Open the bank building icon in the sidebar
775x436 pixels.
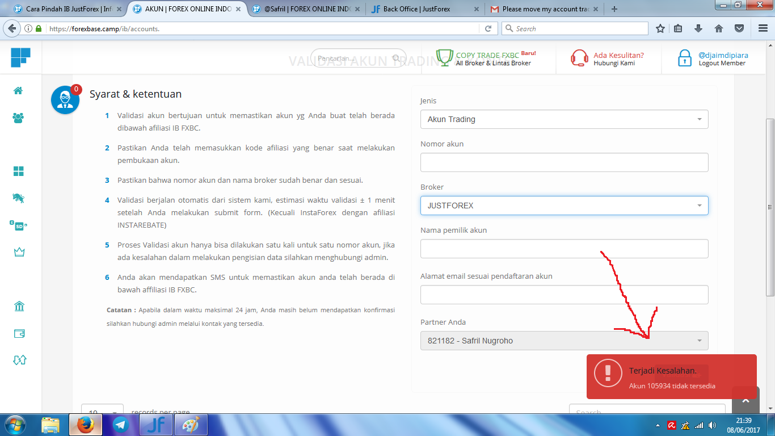(x=19, y=307)
